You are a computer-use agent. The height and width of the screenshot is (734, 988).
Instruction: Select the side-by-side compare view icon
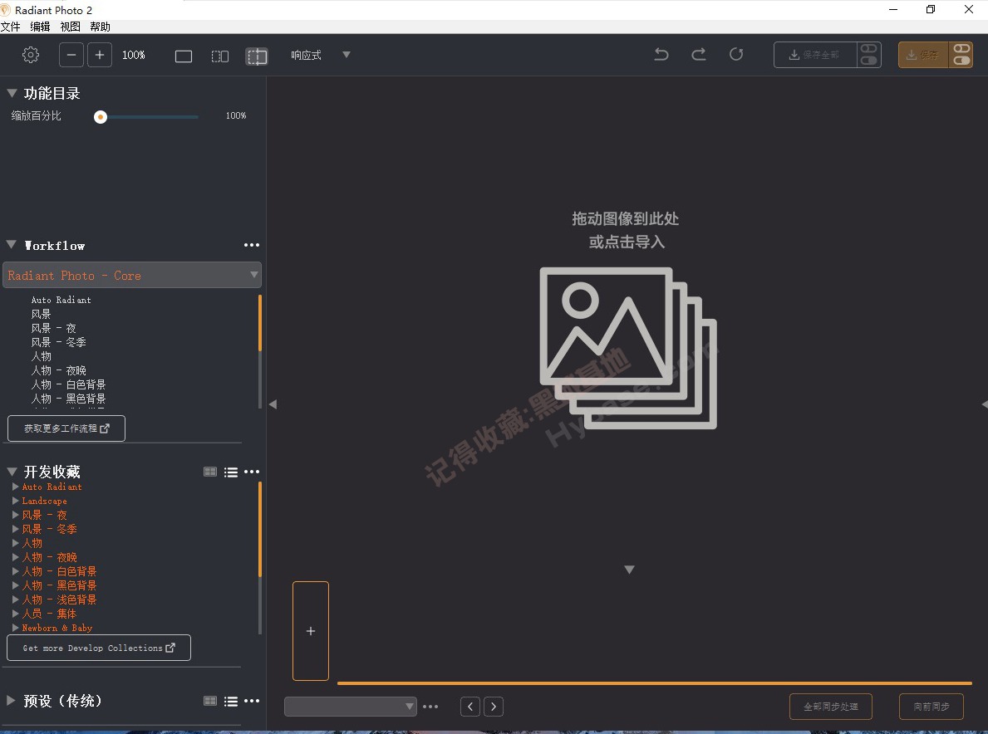tap(220, 56)
